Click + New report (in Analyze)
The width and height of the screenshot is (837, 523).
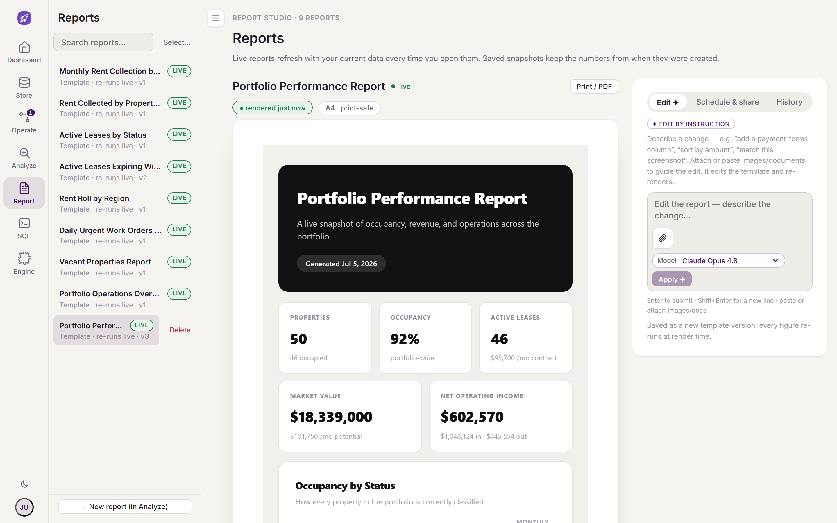coord(125,506)
